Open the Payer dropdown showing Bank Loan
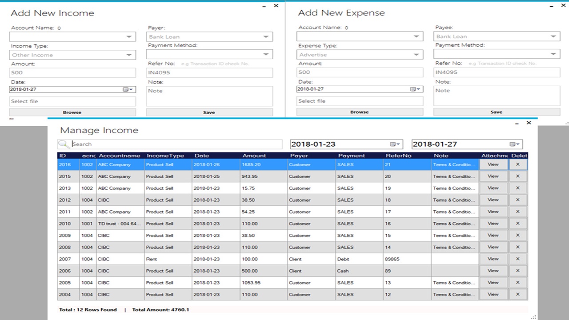The height and width of the screenshot is (320, 569). coord(265,36)
